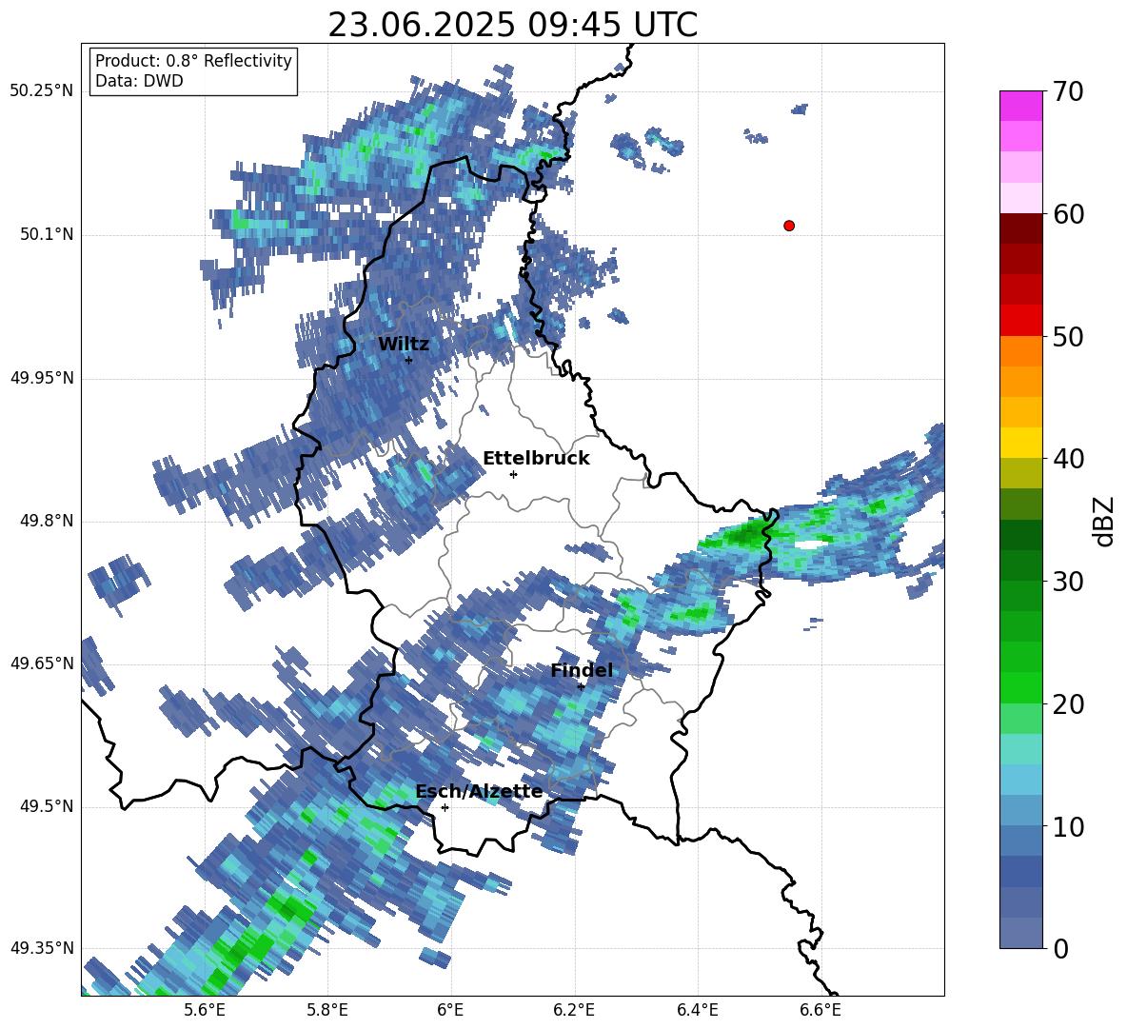Click the Findel location cross marker
Viewport: 1127px width, 1029px height.
pyautogui.click(x=581, y=686)
